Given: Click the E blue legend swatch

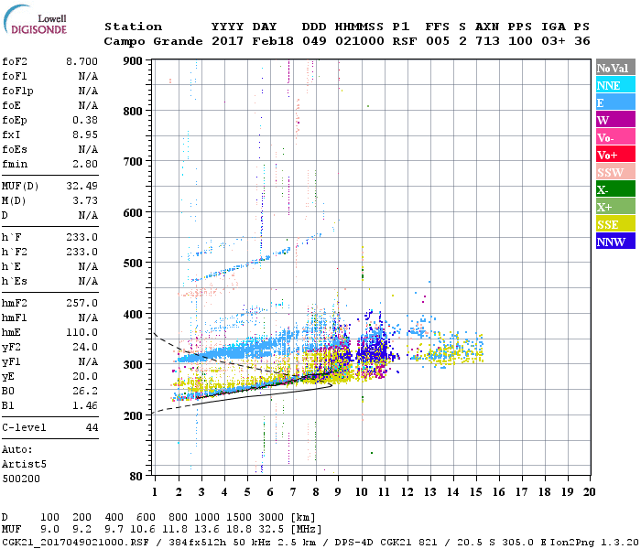Looking at the screenshot, I should click(615, 102).
